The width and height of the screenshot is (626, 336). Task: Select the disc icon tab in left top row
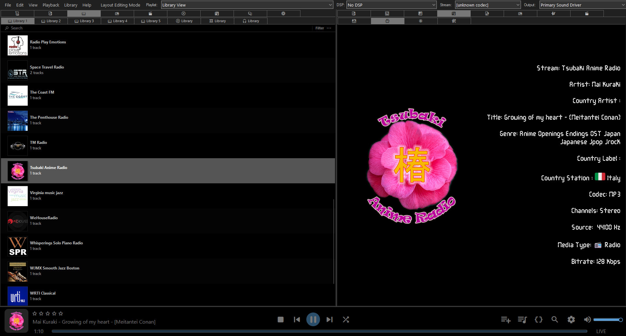coord(184,13)
